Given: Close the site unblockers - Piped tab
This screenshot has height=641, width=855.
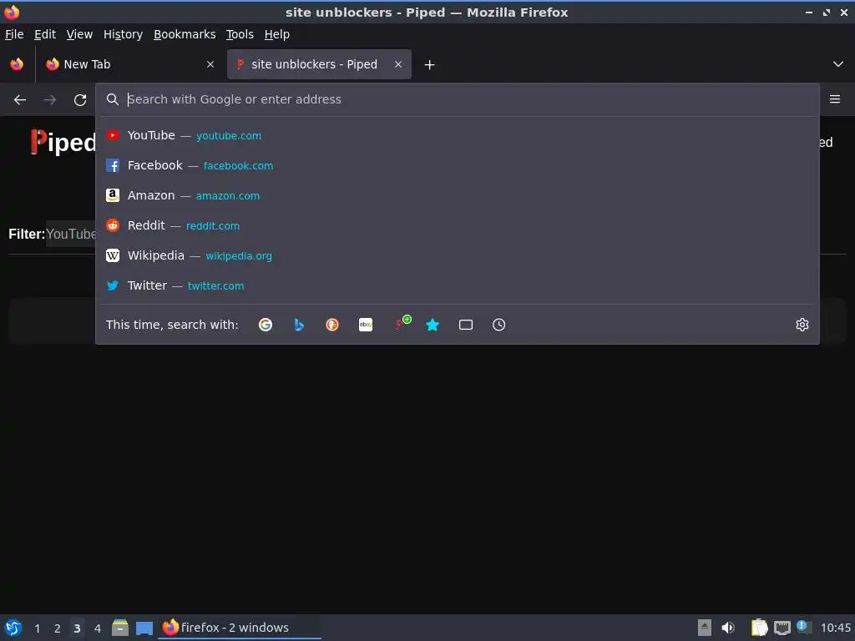Looking at the screenshot, I should click(398, 64).
